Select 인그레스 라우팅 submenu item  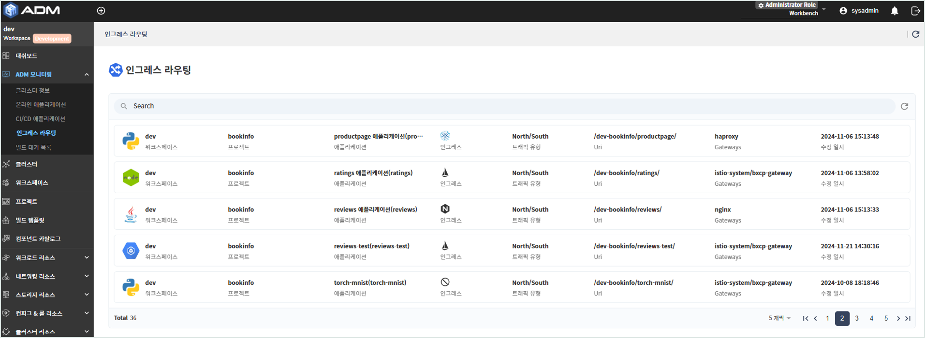(x=36, y=133)
